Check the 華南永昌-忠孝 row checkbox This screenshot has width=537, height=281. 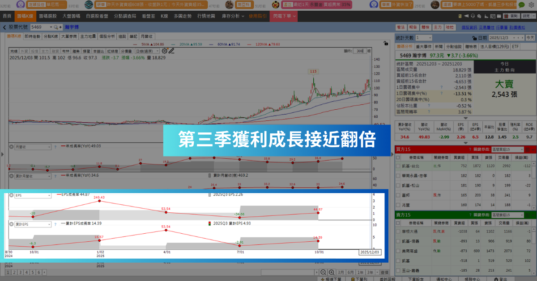point(398,176)
